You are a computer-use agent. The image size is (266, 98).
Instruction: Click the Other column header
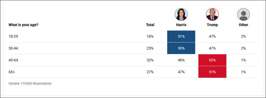(244, 25)
